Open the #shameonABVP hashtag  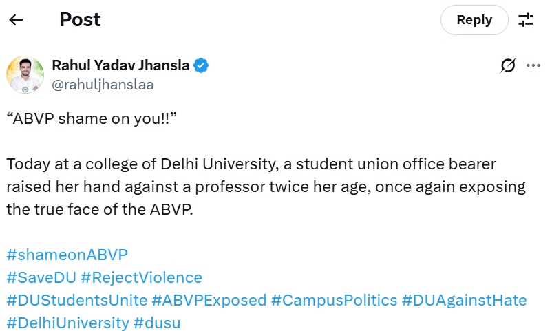[x=67, y=255]
